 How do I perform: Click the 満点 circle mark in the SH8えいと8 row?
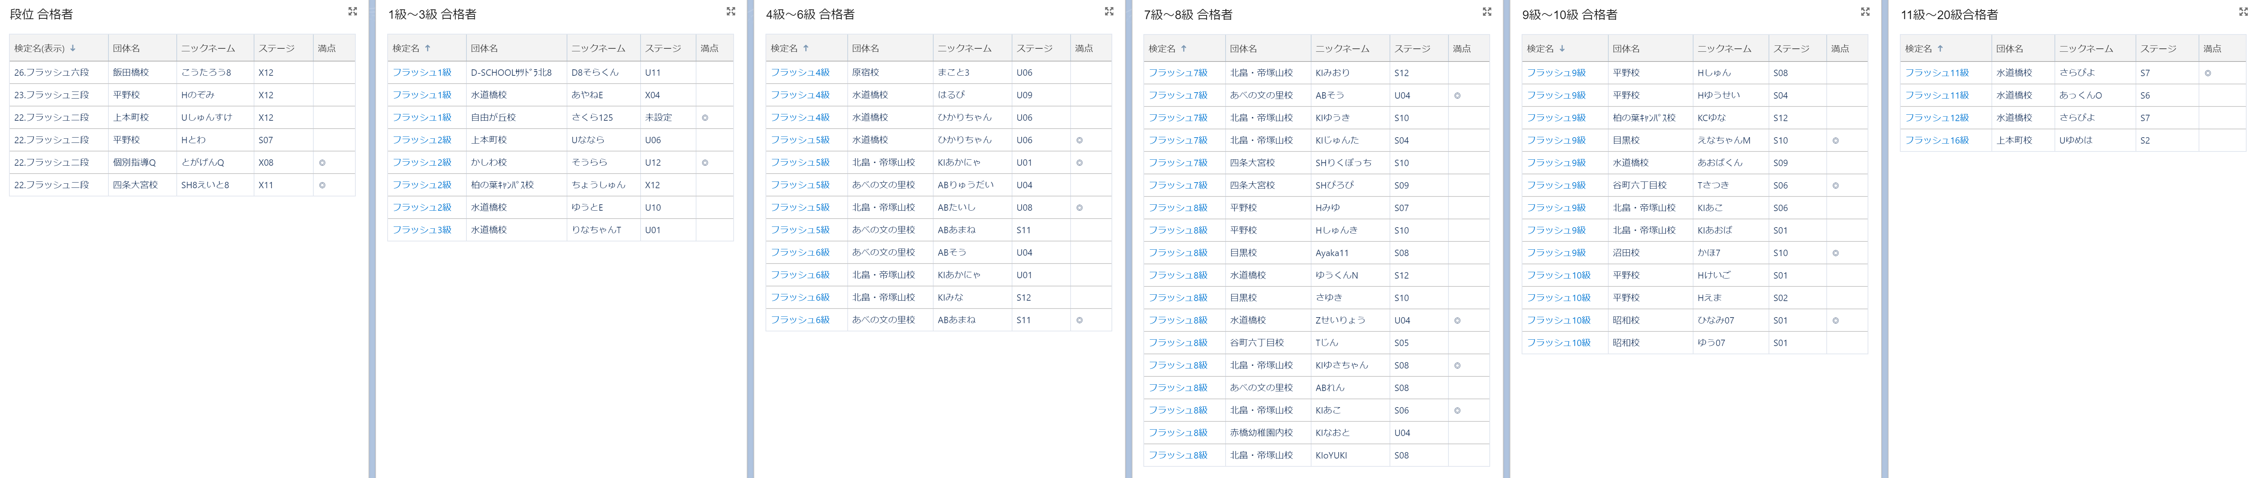coord(322,185)
